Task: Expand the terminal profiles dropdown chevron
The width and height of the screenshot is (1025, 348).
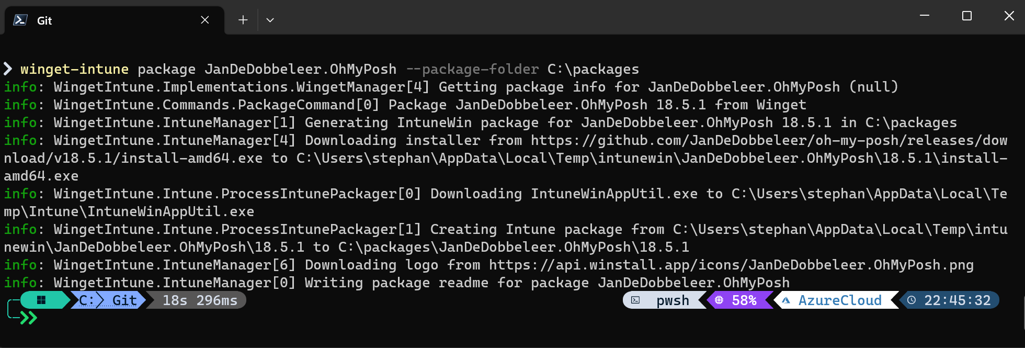Action: (270, 20)
